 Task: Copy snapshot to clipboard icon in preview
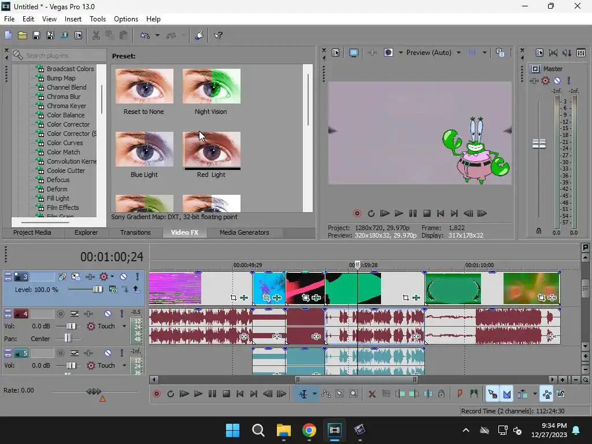(x=500, y=53)
